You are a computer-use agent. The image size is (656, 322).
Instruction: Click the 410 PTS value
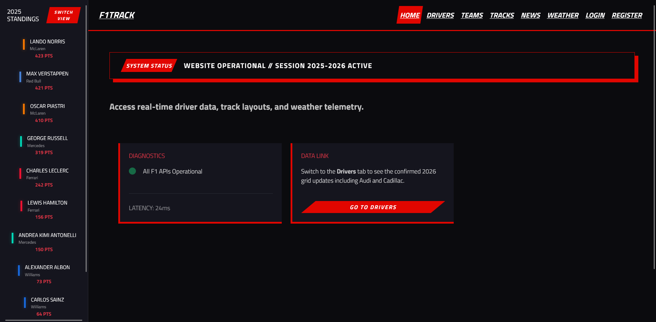(44, 120)
